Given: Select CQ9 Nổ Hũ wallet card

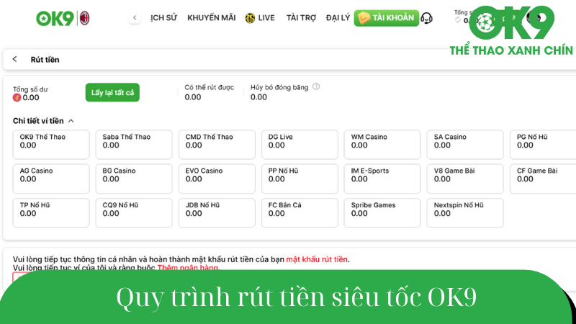Looking at the screenshot, I should [134, 212].
